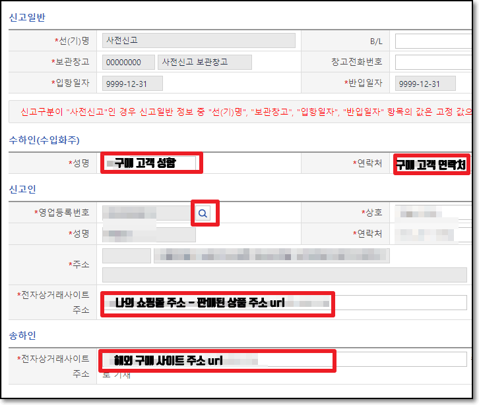Click the *선(기)명 label
Image resolution: width=479 pixels, height=405 pixels.
coord(72,41)
